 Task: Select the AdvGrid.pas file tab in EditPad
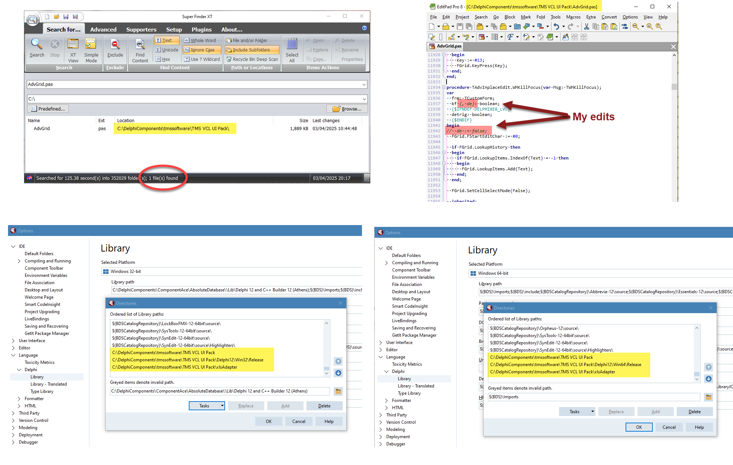click(445, 46)
